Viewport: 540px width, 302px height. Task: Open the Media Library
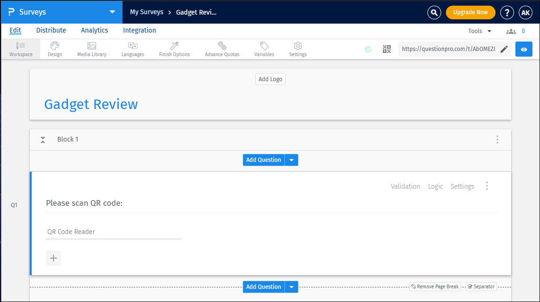click(92, 49)
